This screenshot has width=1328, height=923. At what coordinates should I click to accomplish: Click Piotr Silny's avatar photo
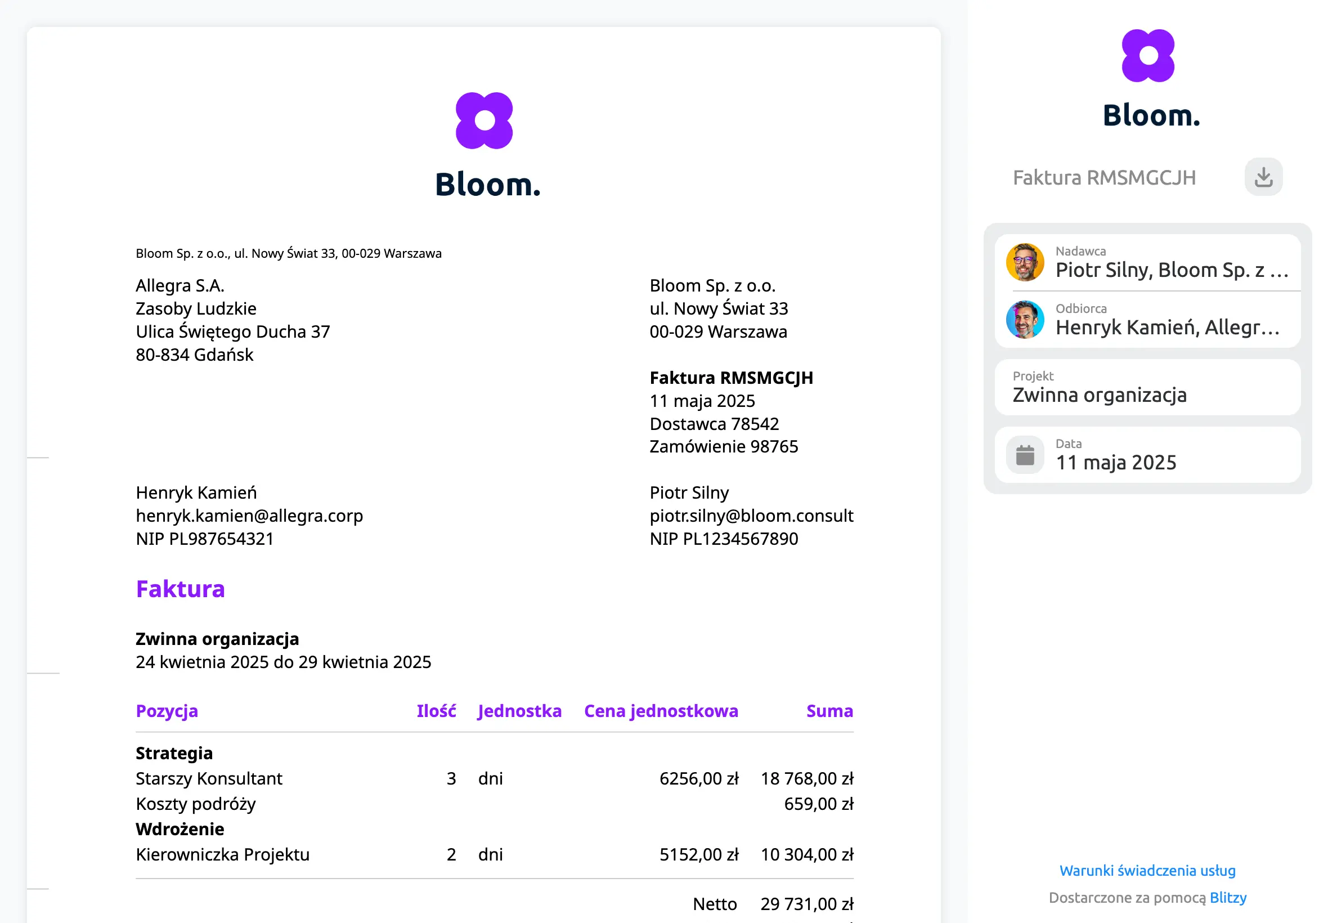(x=1025, y=262)
